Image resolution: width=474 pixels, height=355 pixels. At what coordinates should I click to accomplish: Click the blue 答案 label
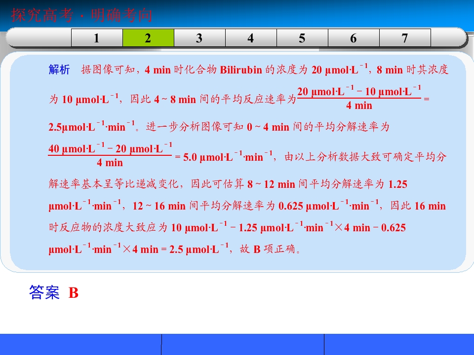pyautogui.click(x=44, y=292)
